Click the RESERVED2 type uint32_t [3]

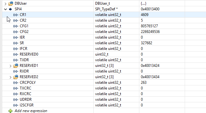click(x=104, y=77)
